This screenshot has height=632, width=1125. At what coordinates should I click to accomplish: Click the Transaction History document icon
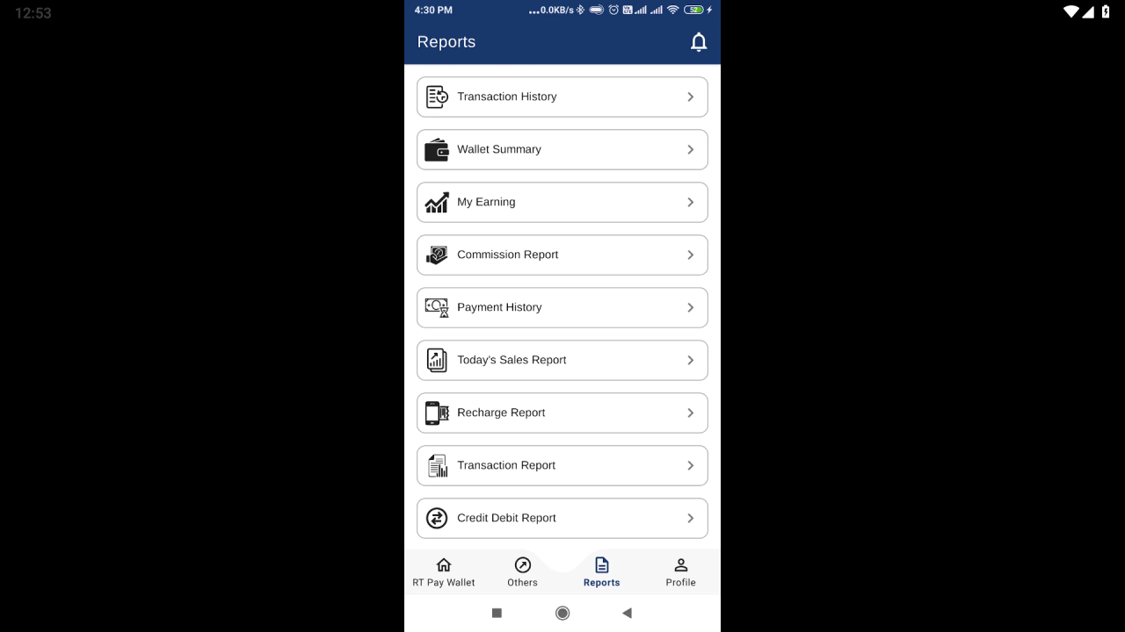pos(437,97)
